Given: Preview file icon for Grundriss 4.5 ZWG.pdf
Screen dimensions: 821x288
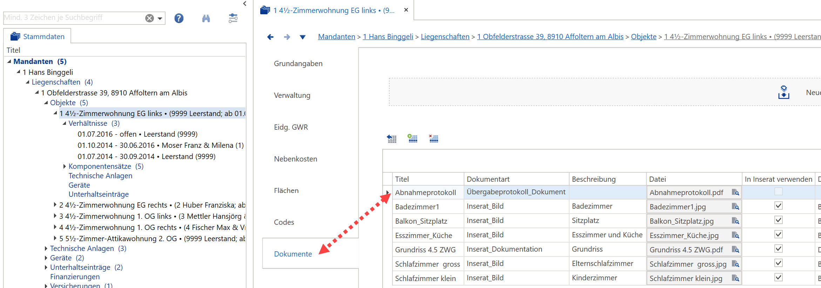Looking at the screenshot, I should [x=735, y=250].
